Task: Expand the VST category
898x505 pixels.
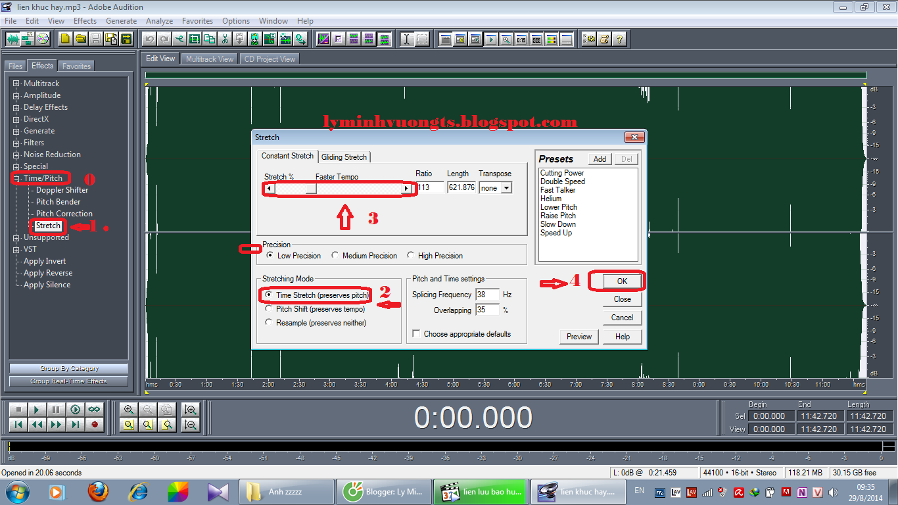Action: 16,249
